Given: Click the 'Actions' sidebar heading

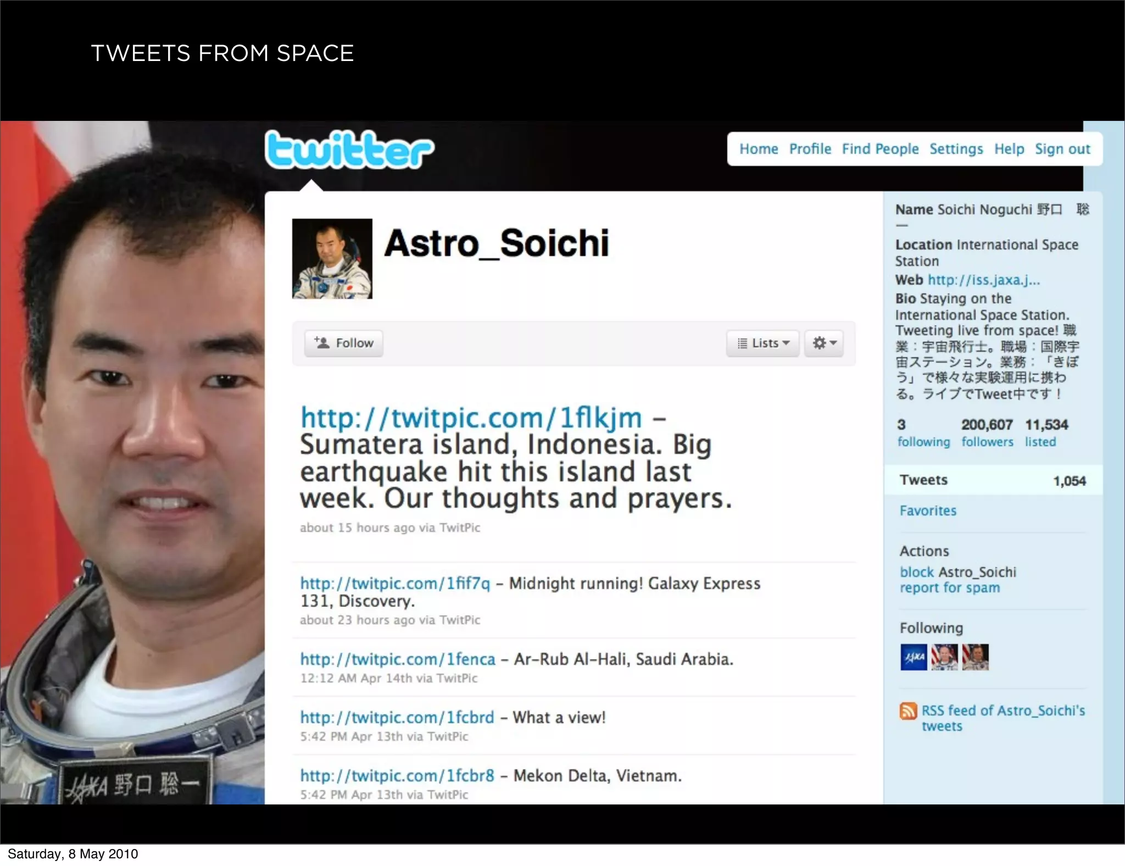Looking at the screenshot, I should (924, 551).
